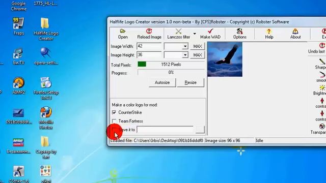Screen dimensions: 326x183
Task: Click the Loaded file path in status bar
Action: click(x=157, y=141)
